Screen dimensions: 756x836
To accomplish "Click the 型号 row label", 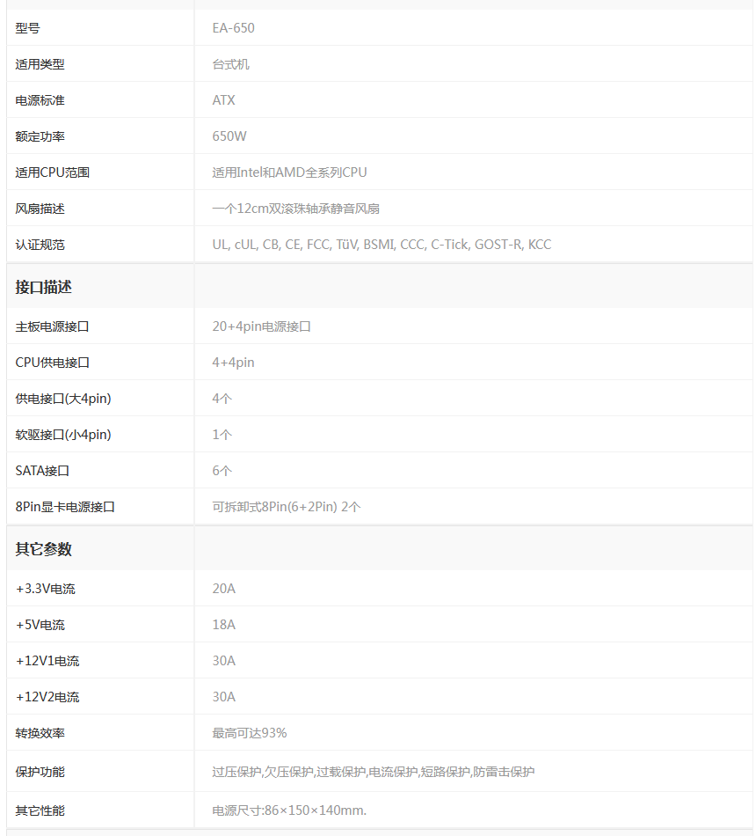I will point(28,28).
